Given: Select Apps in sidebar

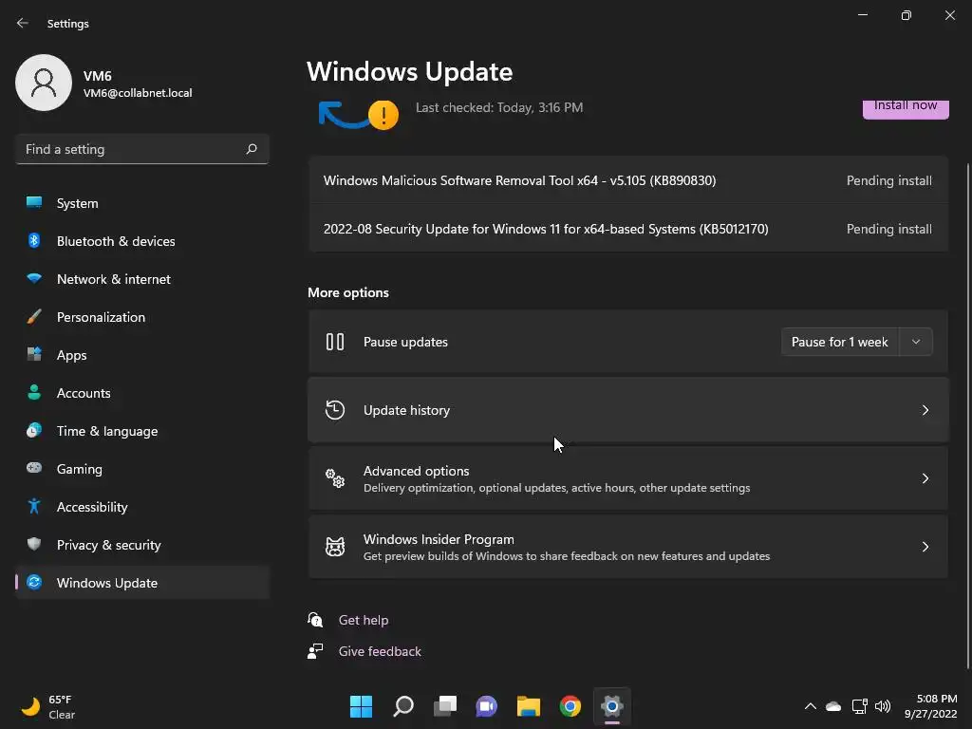Looking at the screenshot, I should pyautogui.click(x=142, y=355).
